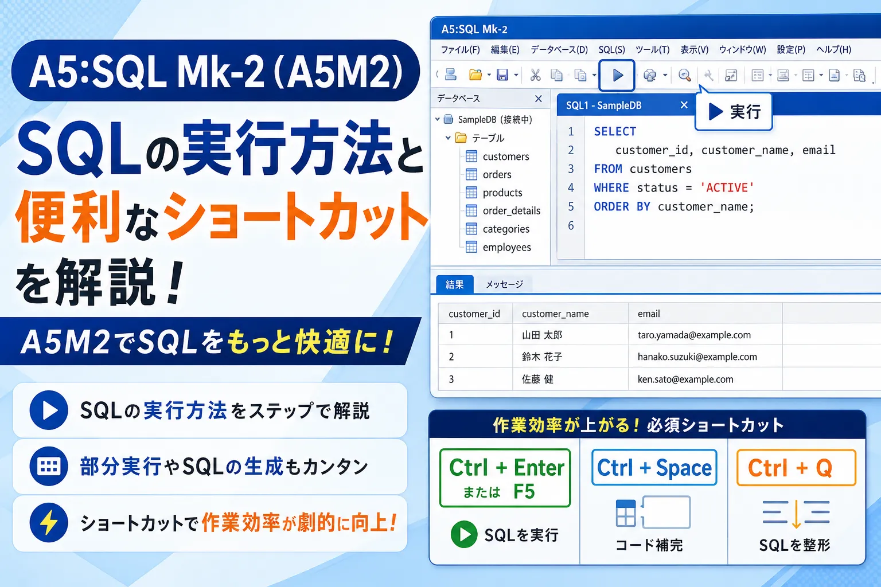Click the stacked databases toolbar icon

tap(650, 75)
